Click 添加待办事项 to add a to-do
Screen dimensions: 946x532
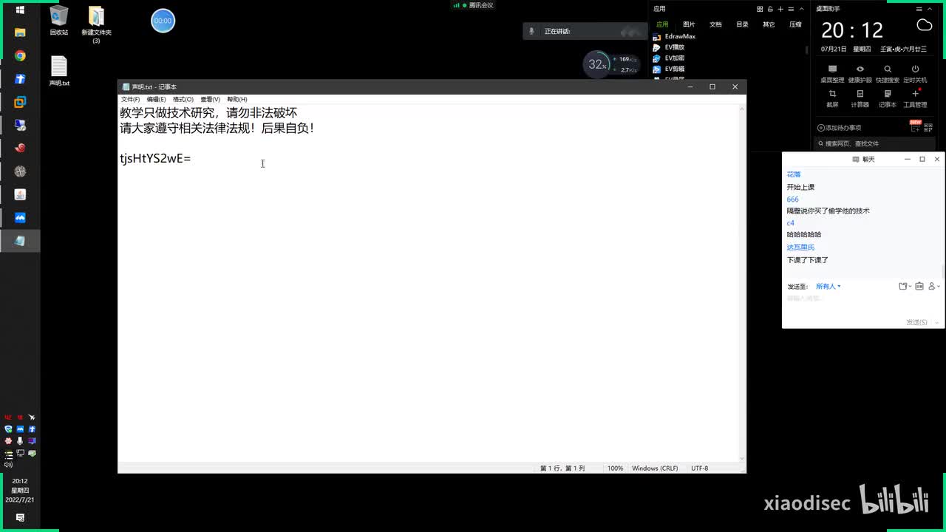[x=840, y=128]
